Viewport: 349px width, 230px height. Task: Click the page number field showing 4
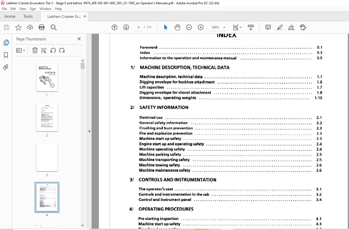point(138,27)
